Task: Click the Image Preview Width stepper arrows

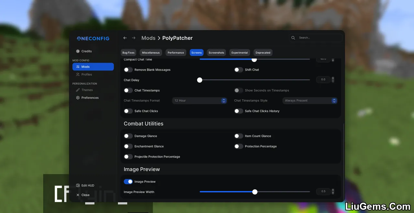Action: (333, 192)
